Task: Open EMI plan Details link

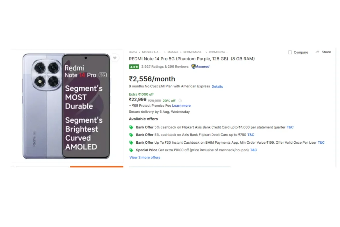Action: pyautogui.click(x=217, y=87)
